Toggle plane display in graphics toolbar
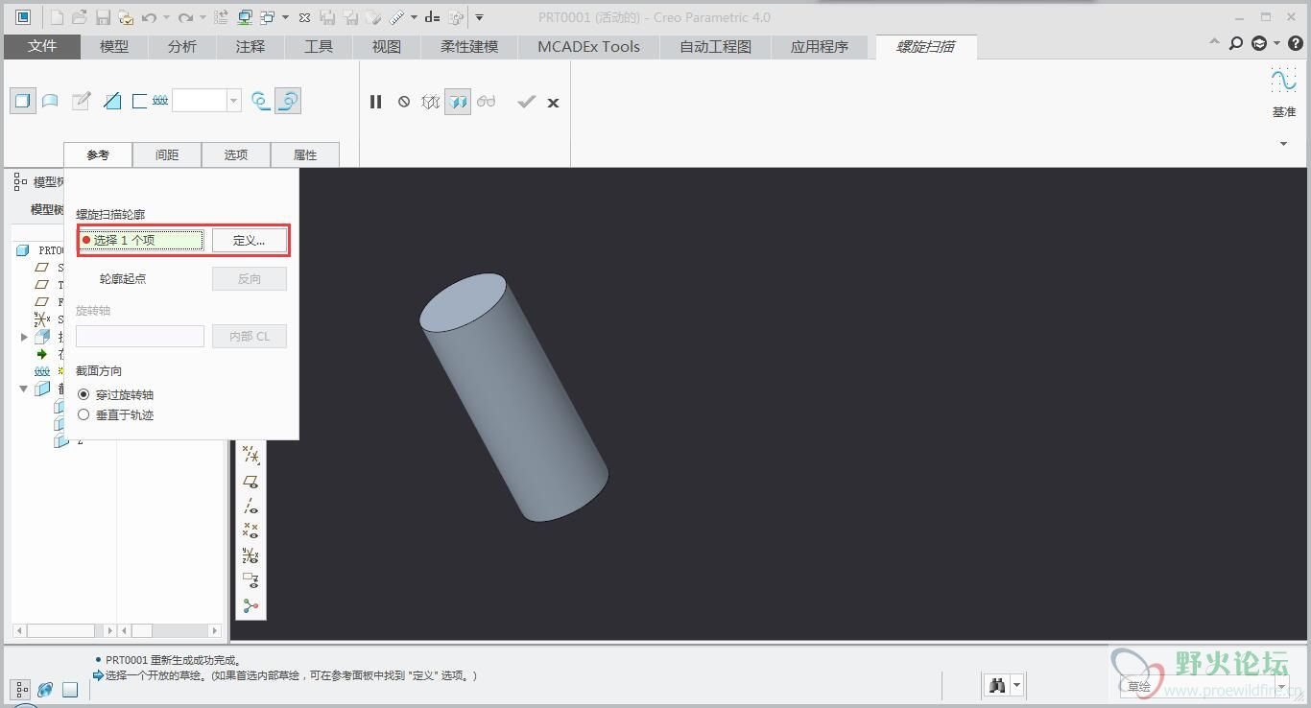 click(x=250, y=482)
